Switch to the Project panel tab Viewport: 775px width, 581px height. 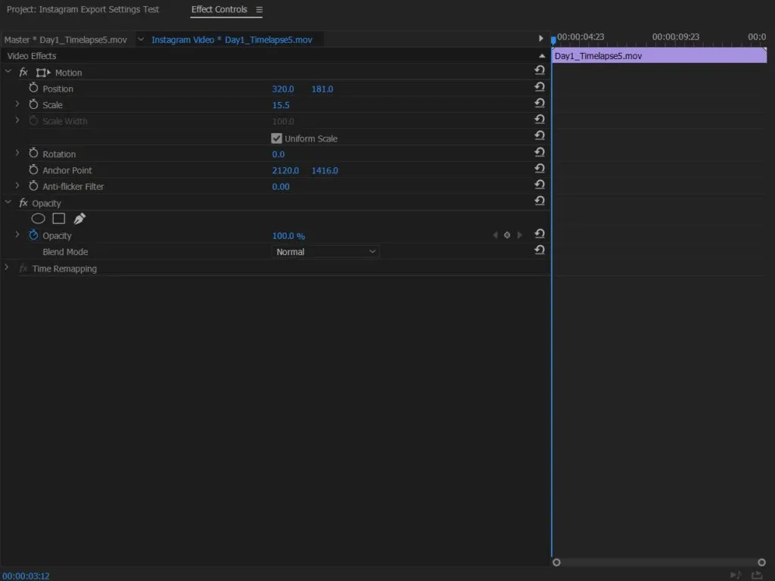[x=83, y=10]
